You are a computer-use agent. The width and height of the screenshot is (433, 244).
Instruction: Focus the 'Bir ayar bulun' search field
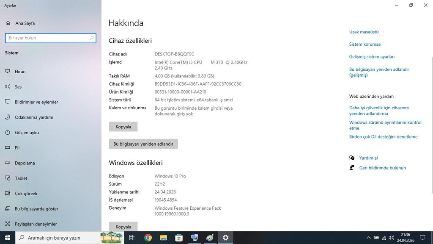pos(51,38)
